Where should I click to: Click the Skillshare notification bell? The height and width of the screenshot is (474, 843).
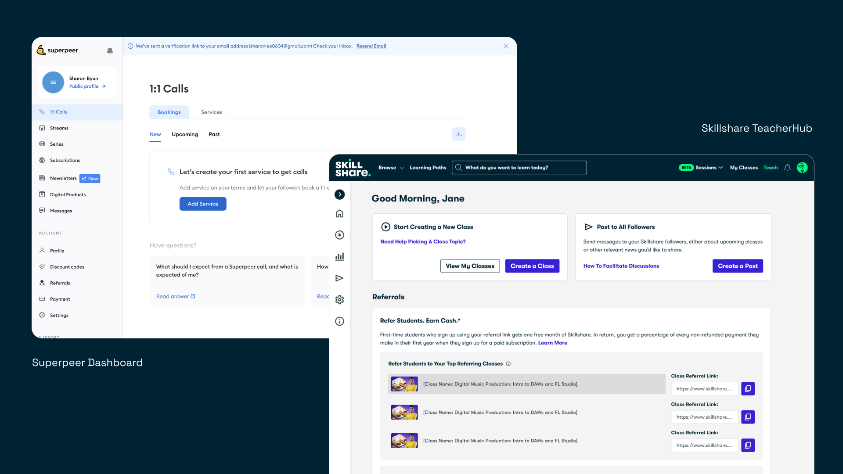(x=787, y=168)
